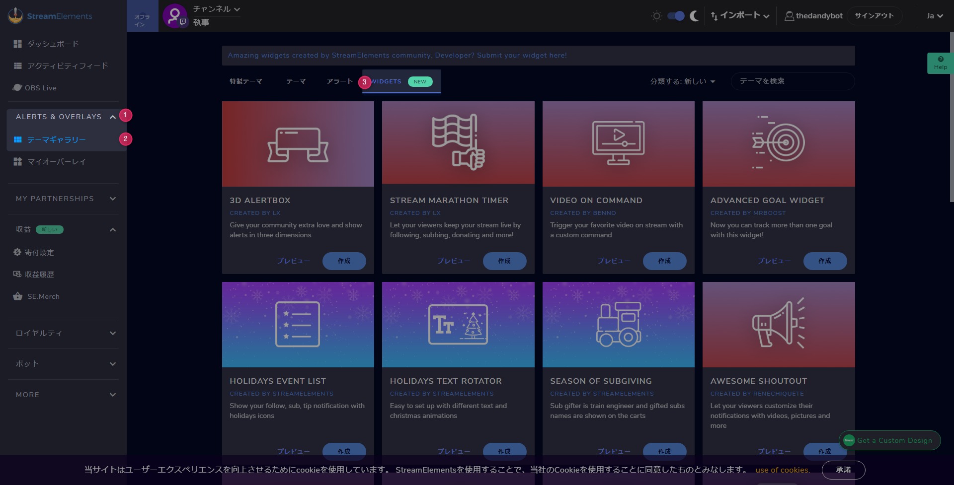Viewport: 954px width, 485px height.
Task: Click the Holidays Text Rotator thumbnail
Action: 458,325
